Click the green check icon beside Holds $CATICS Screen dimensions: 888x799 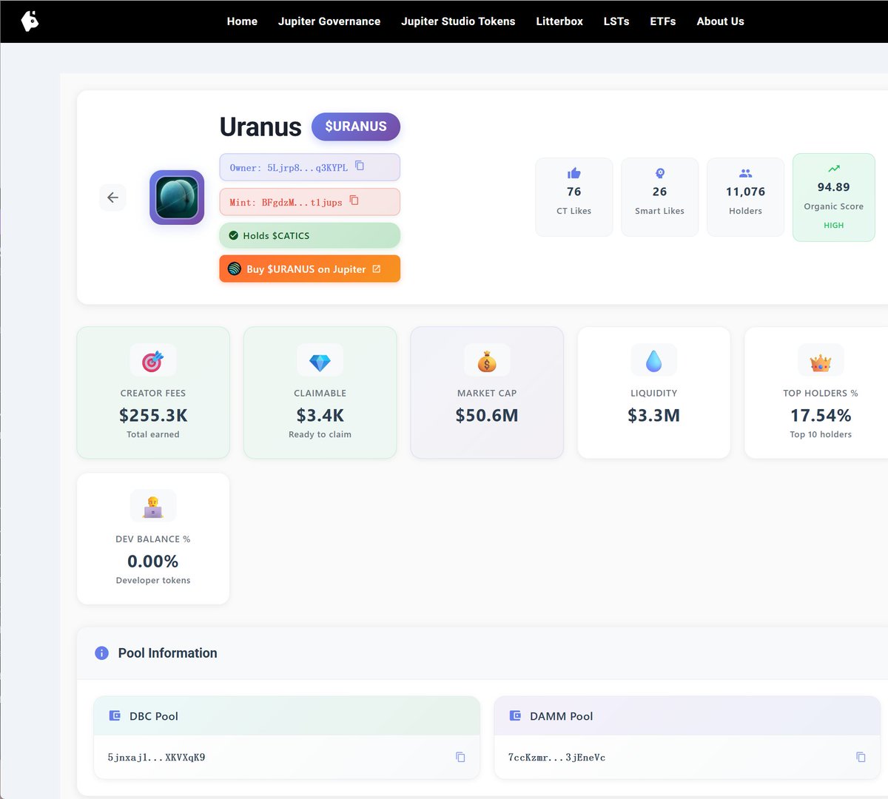pos(234,235)
